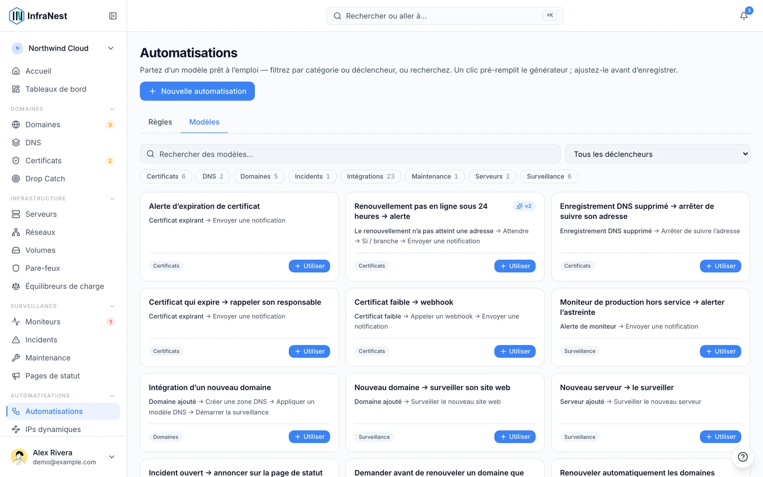Filter by Domaines 5 category chip
The width and height of the screenshot is (763, 477).
(259, 176)
